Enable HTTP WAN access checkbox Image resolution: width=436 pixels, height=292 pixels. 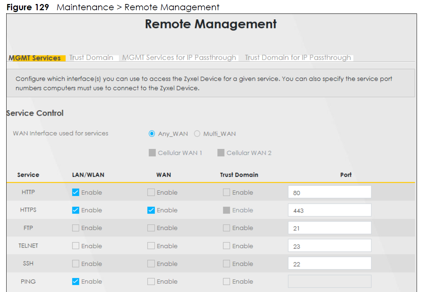pyautogui.click(x=151, y=192)
